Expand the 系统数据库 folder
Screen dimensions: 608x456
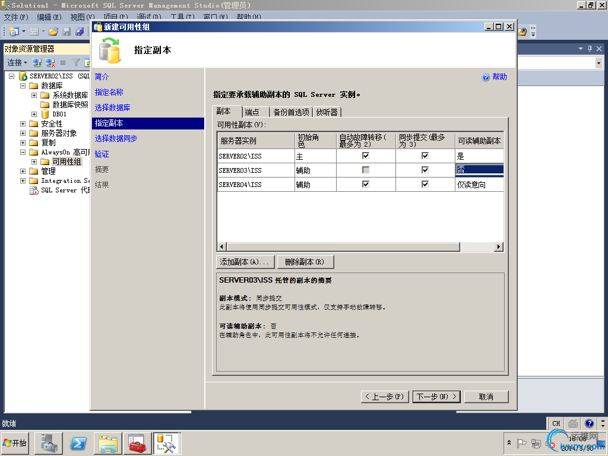click(x=34, y=95)
